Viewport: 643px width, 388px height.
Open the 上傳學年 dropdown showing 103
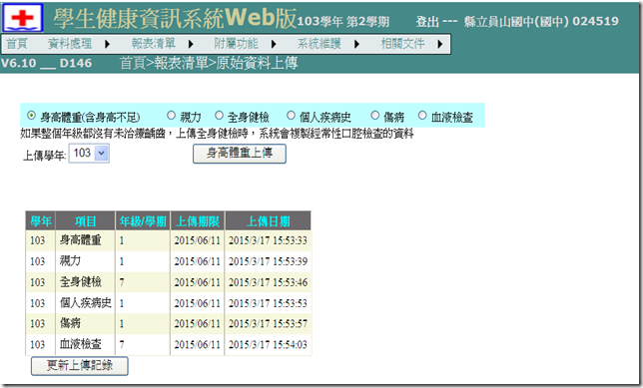pyautogui.click(x=89, y=154)
